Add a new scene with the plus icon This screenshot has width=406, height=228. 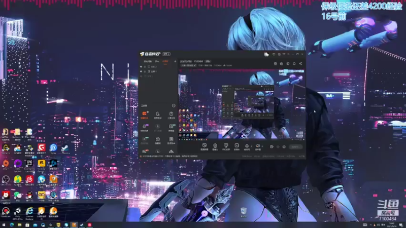click(175, 61)
